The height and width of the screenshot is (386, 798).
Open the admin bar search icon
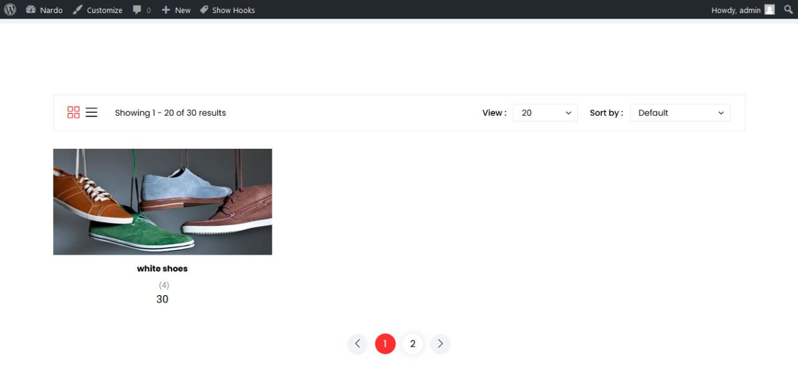point(788,10)
